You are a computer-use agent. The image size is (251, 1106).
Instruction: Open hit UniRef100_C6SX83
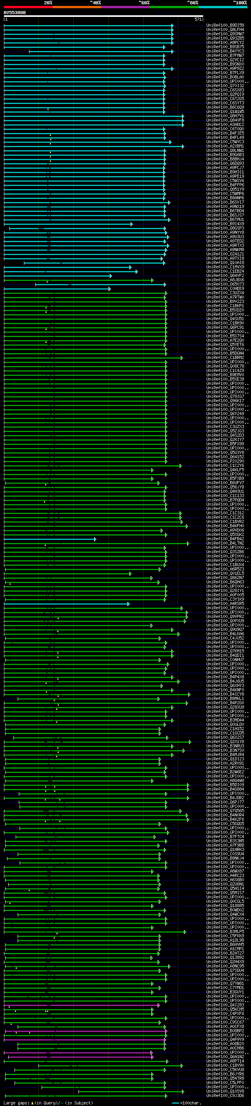[x=225, y=90]
